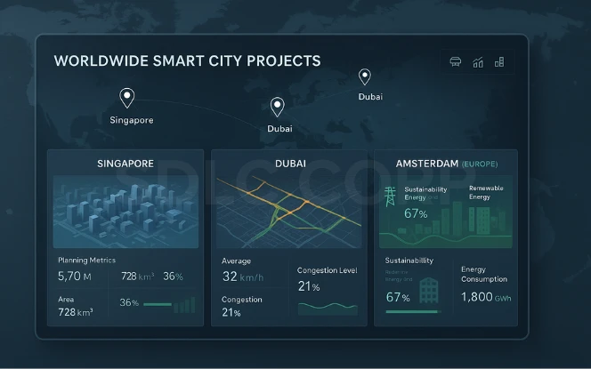The width and height of the screenshot is (591, 369).
Task: Click the 'Congestion' label under the 32 km/h value
Action: 241,300
